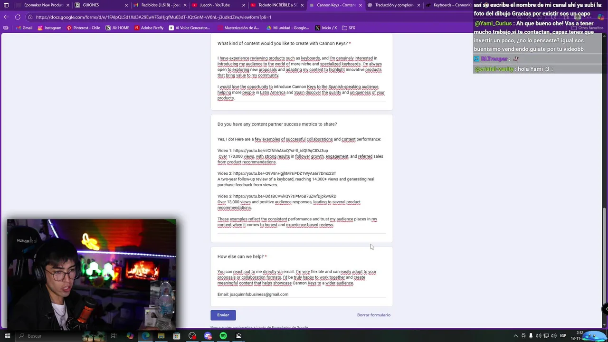Open the Windows Start menu

point(7,336)
